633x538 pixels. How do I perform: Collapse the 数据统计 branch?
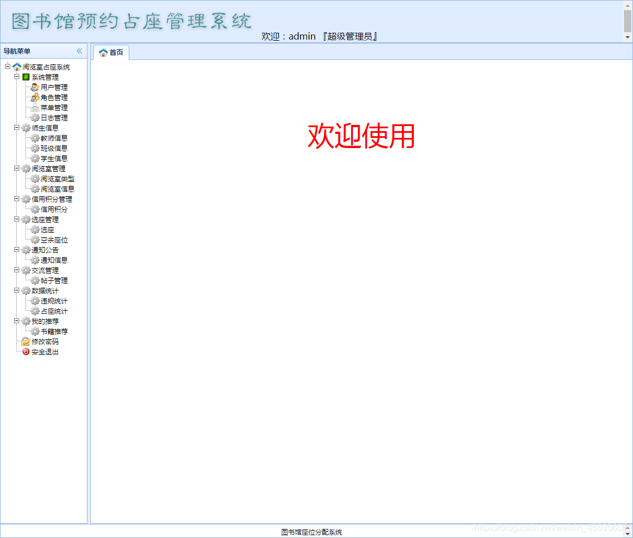pos(16,290)
